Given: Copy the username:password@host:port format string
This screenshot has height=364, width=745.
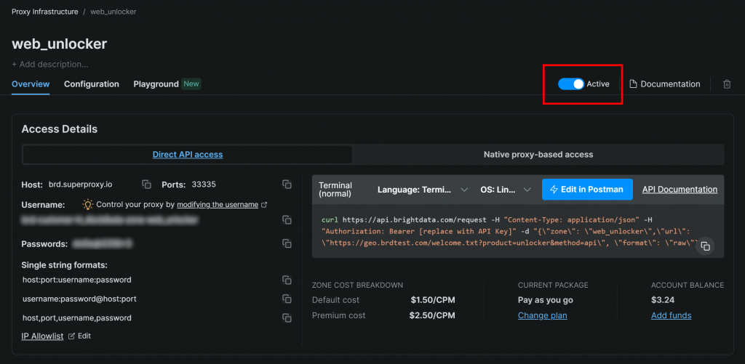Looking at the screenshot, I should point(287,299).
